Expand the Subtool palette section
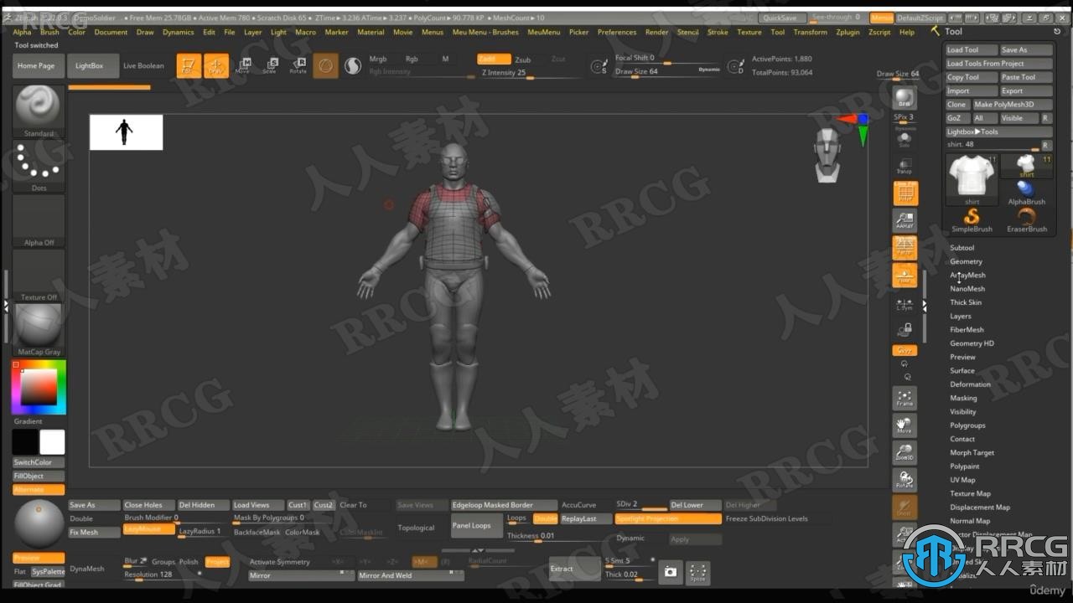Image resolution: width=1073 pixels, height=603 pixels. pos(962,248)
